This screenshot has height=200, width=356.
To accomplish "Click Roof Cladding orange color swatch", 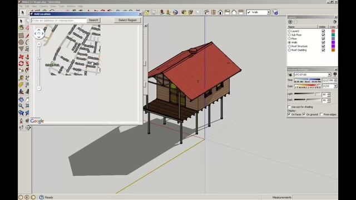I will (x=333, y=50).
